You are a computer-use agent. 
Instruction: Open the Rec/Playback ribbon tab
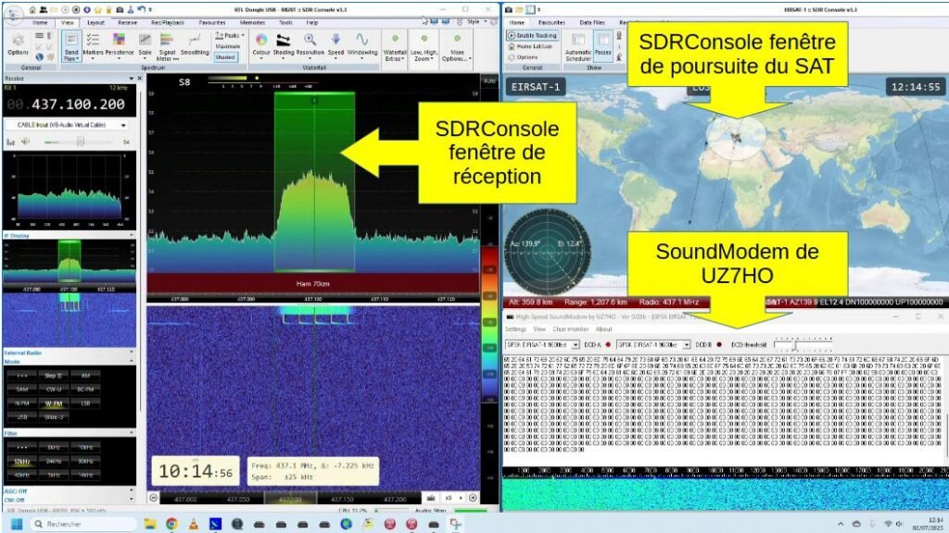[168, 22]
